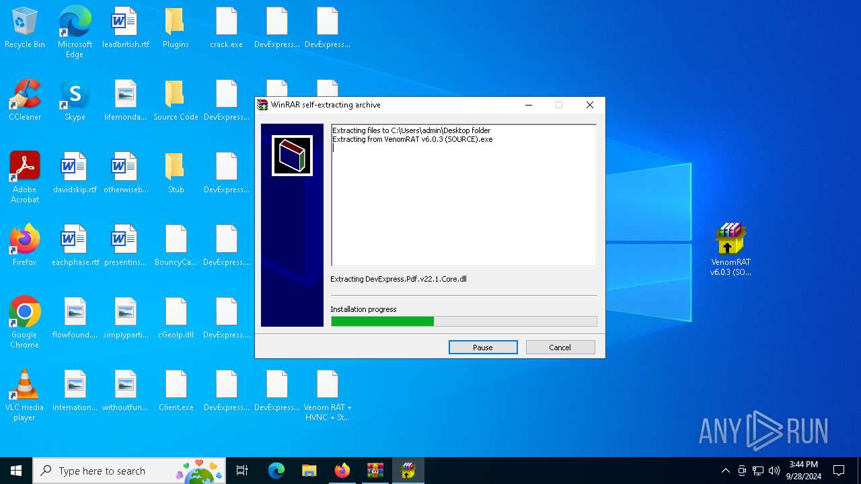The height and width of the screenshot is (484, 861).
Task: Open network settings tray icon
Action: click(758, 471)
